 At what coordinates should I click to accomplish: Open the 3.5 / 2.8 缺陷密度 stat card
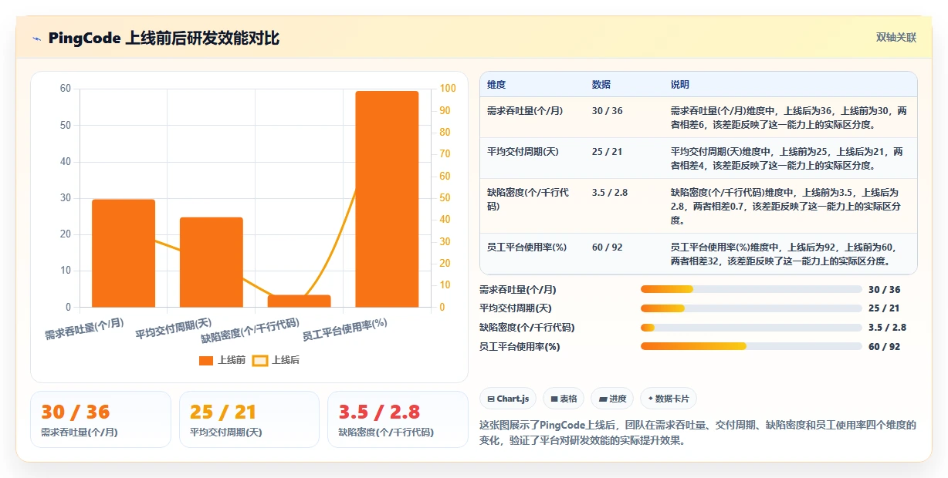coord(398,419)
